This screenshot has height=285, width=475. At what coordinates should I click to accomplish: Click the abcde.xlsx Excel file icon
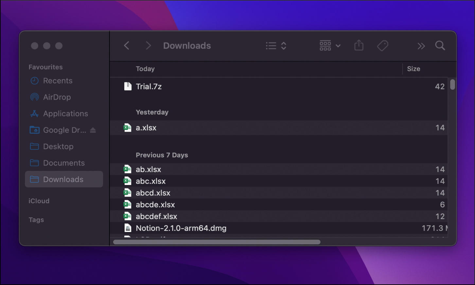pyautogui.click(x=127, y=205)
